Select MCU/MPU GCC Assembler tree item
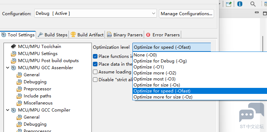The width and height of the screenshot is (267, 132). pyautogui.click(x=46, y=68)
